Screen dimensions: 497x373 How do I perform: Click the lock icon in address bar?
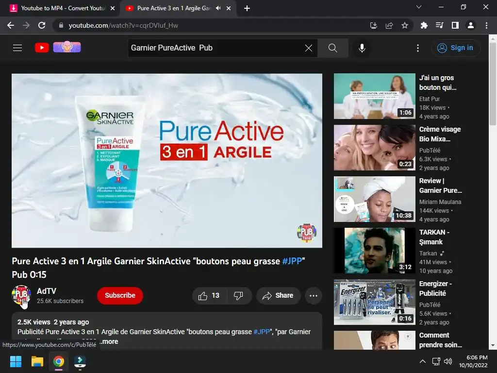(x=61, y=25)
